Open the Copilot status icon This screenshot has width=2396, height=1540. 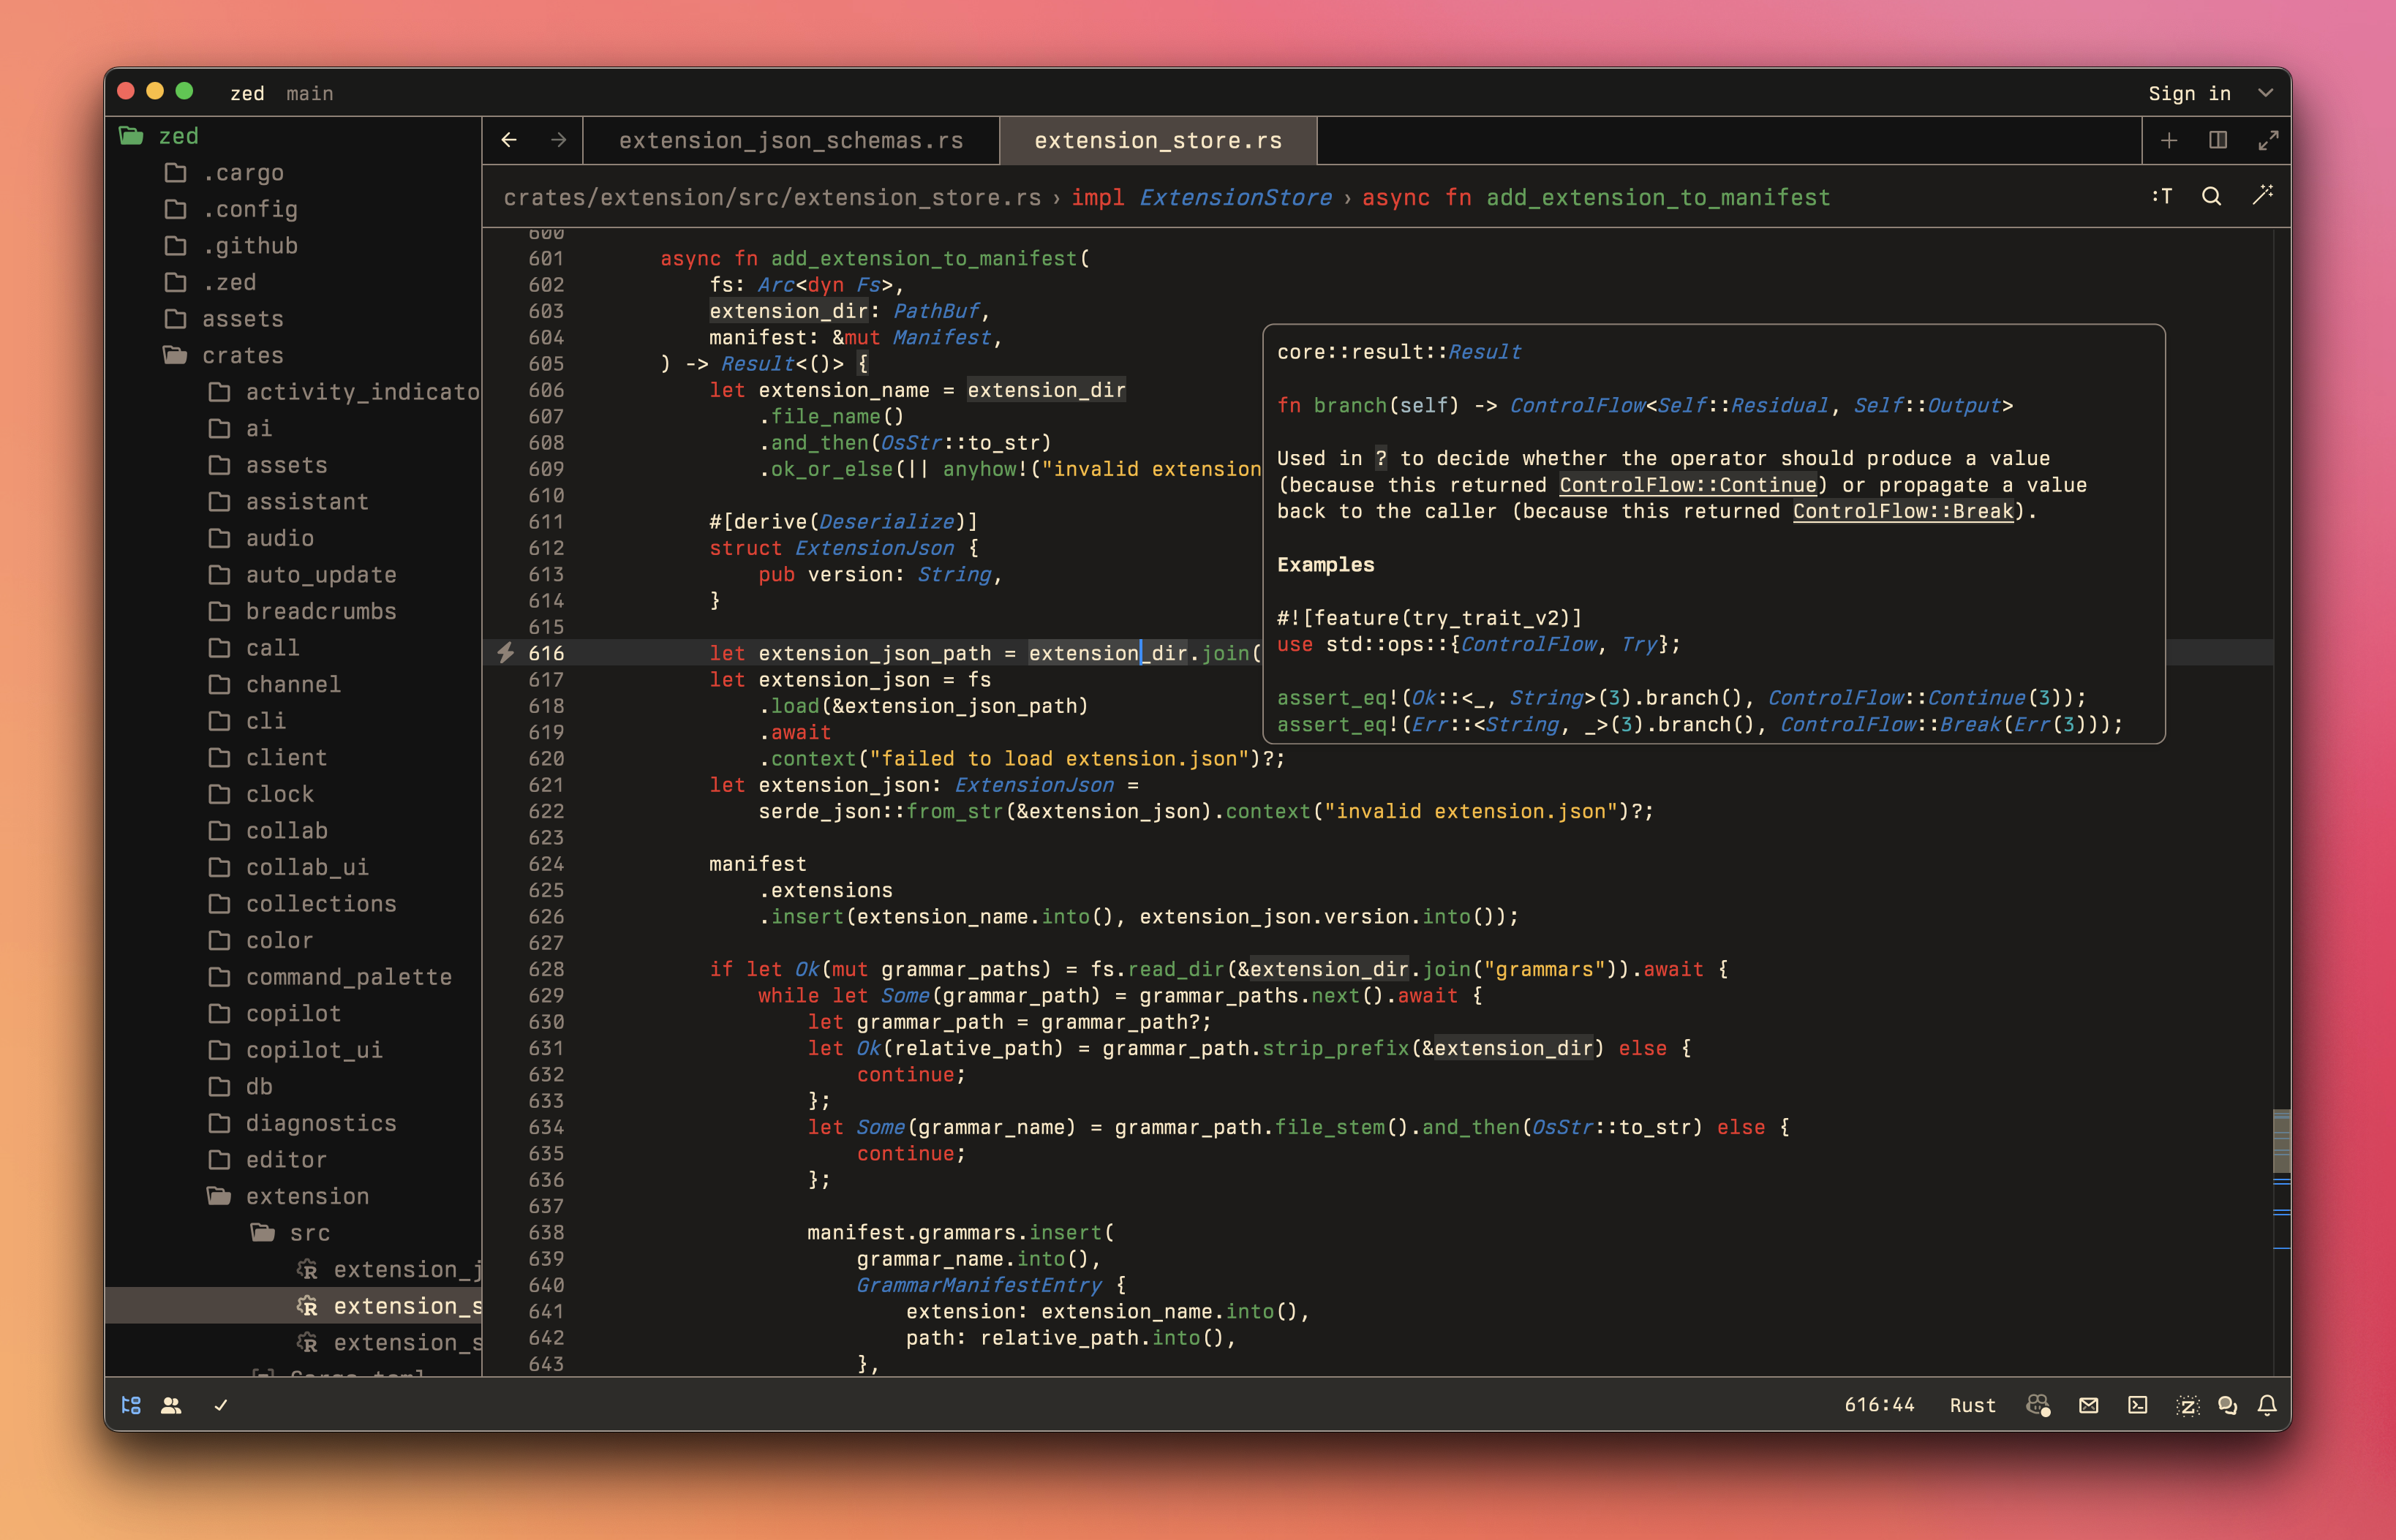point(2038,1405)
